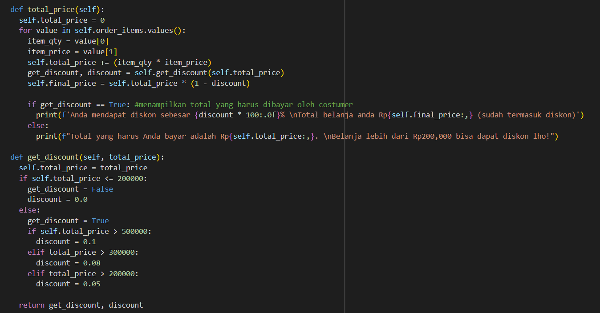Click the 'def get_discount(self, total_price):' line

[x=87, y=157]
